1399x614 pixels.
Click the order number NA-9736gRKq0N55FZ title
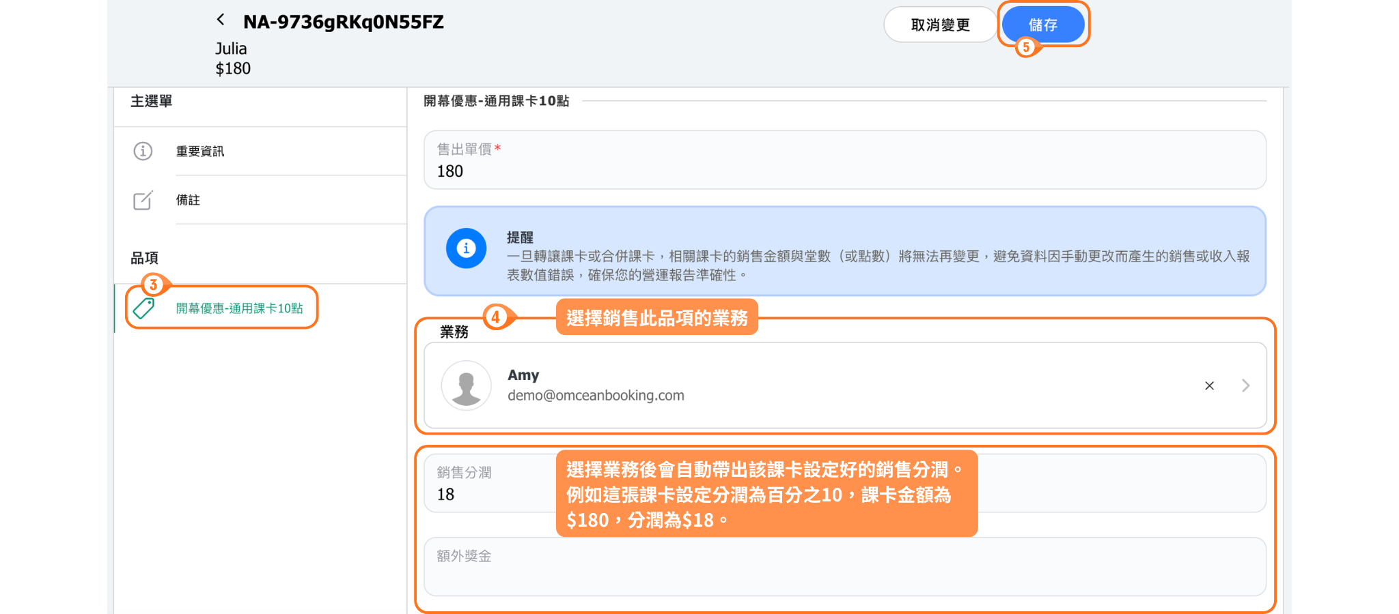pyautogui.click(x=343, y=23)
